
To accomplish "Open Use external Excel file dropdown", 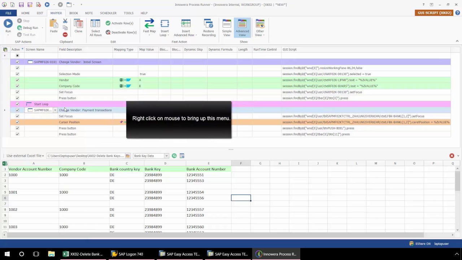I will (25, 156).
